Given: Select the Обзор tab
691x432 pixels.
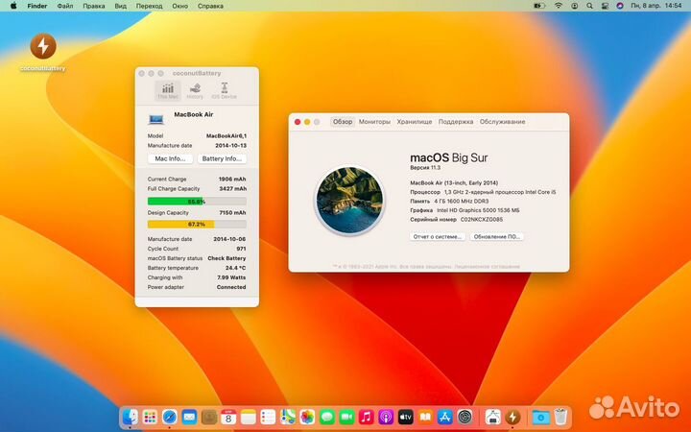Looking at the screenshot, I should (x=343, y=122).
